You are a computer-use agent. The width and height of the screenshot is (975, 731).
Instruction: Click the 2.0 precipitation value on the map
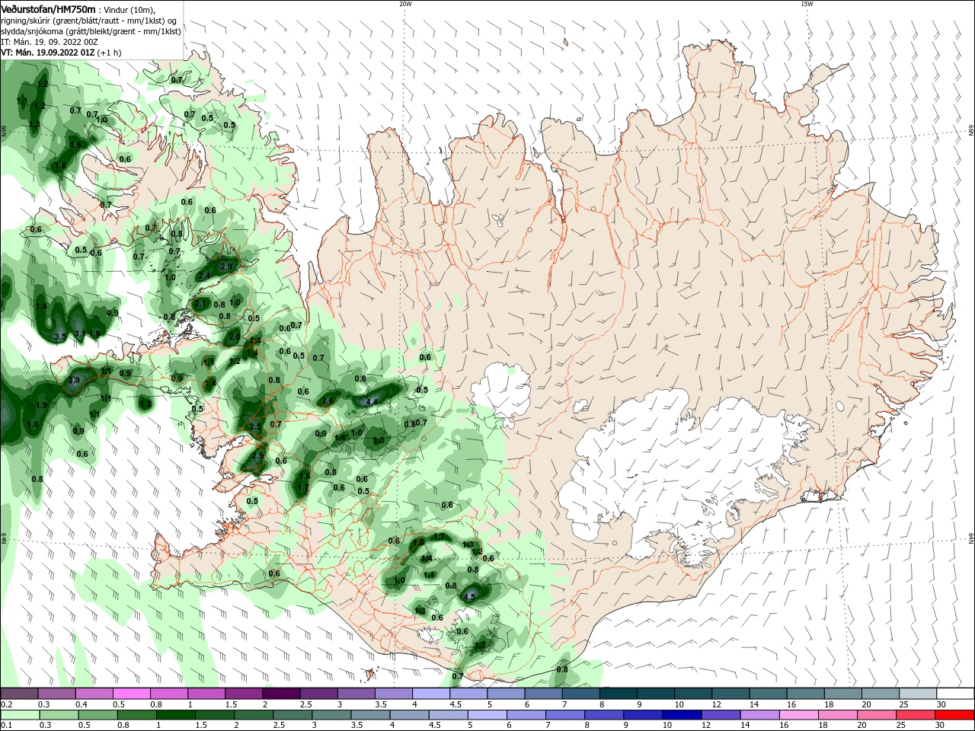[235, 336]
